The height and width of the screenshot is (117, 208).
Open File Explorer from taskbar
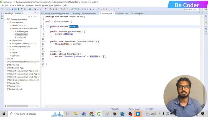pos(76,114)
